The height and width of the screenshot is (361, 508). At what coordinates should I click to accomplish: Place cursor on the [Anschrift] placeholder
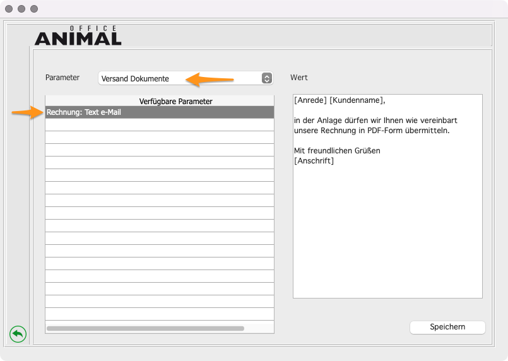(314, 161)
